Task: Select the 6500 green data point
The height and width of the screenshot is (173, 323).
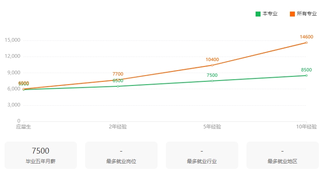Action: (118, 86)
